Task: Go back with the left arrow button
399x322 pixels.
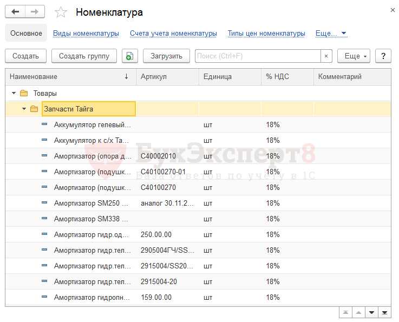Action: tap(15, 12)
